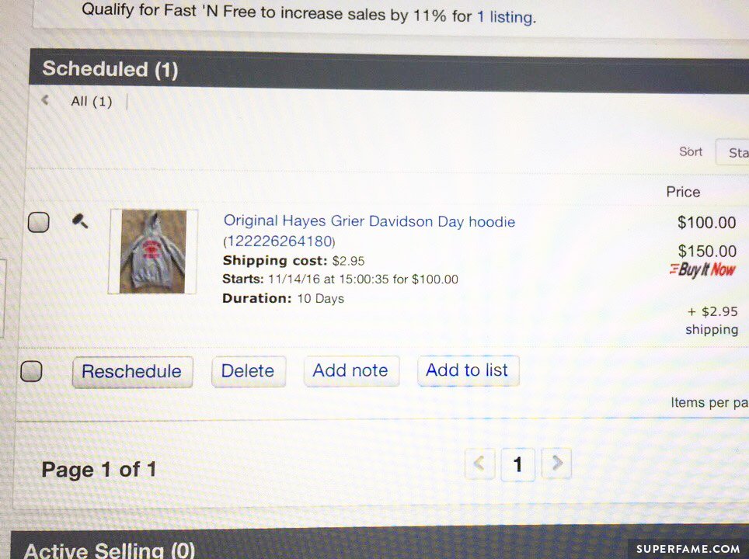The image size is (749, 559).
Task: Click the Delete button
Action: [x=249, y=371]
